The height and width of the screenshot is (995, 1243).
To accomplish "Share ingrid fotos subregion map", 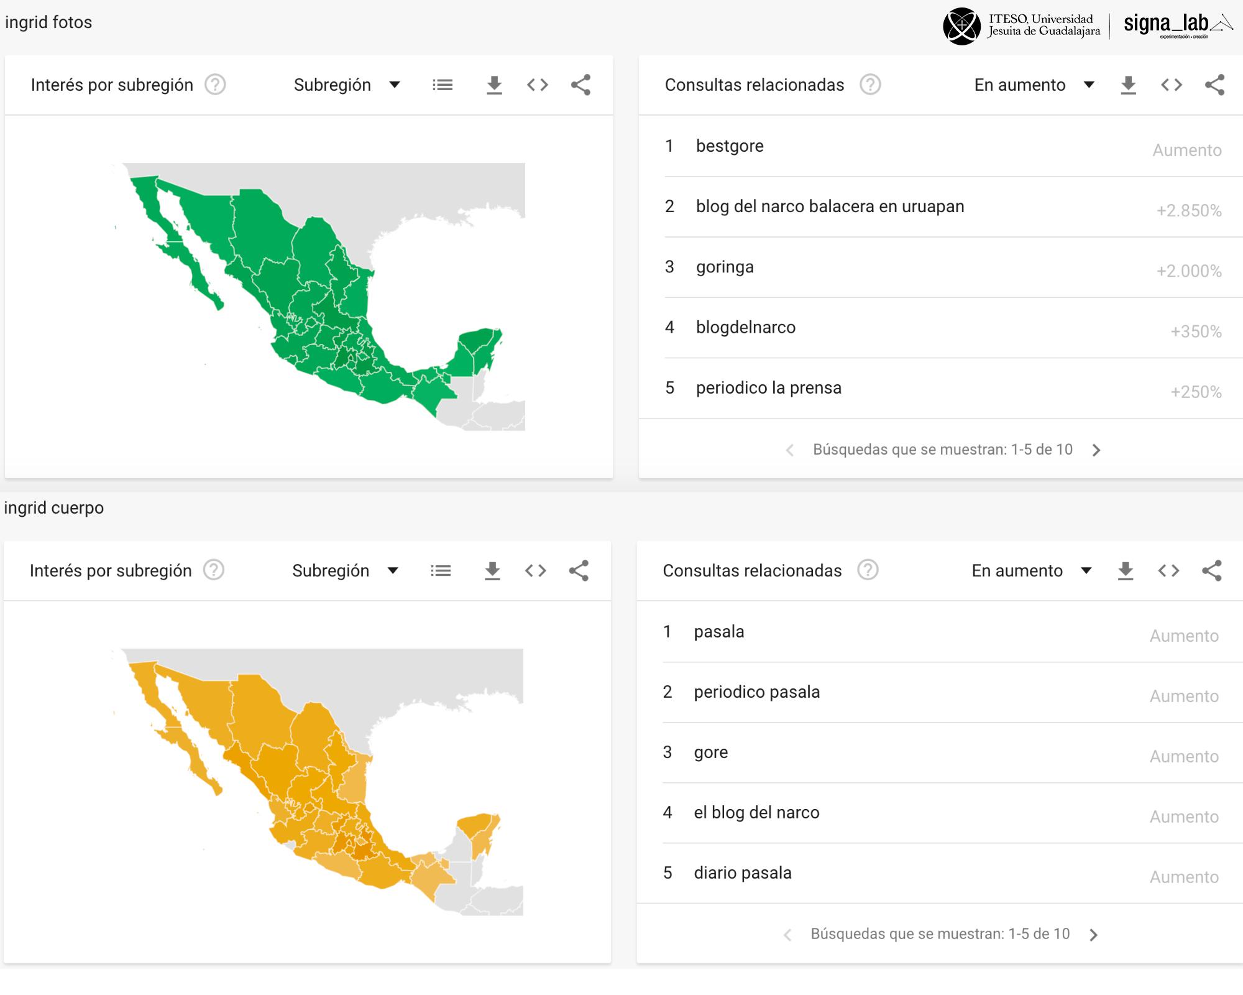I will click(x=580, y=85).
